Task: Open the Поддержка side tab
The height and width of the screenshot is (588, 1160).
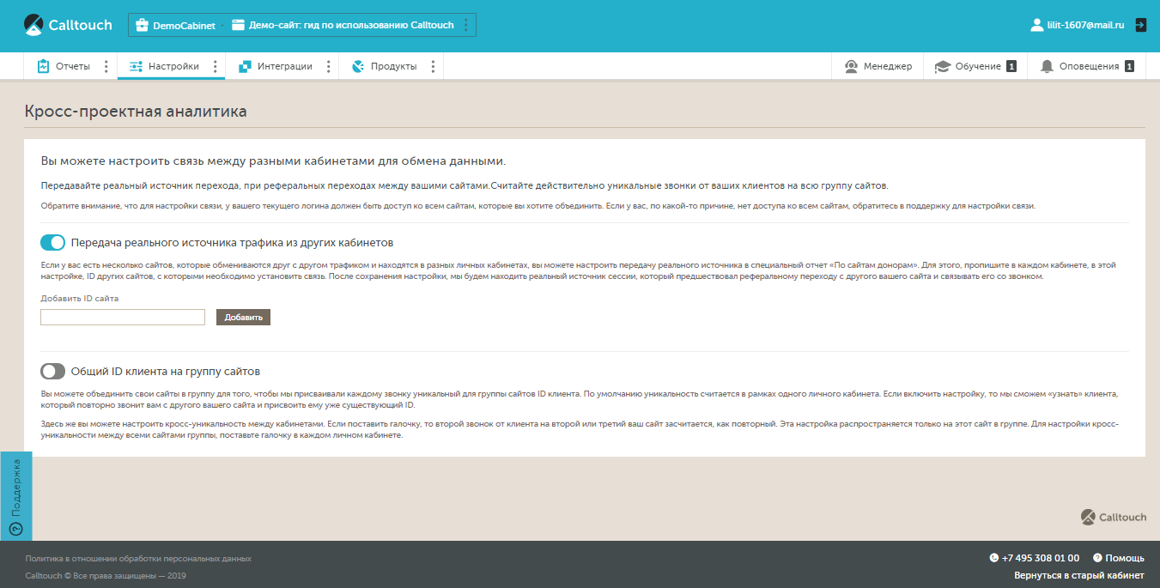Action: [x=15, y=496]
